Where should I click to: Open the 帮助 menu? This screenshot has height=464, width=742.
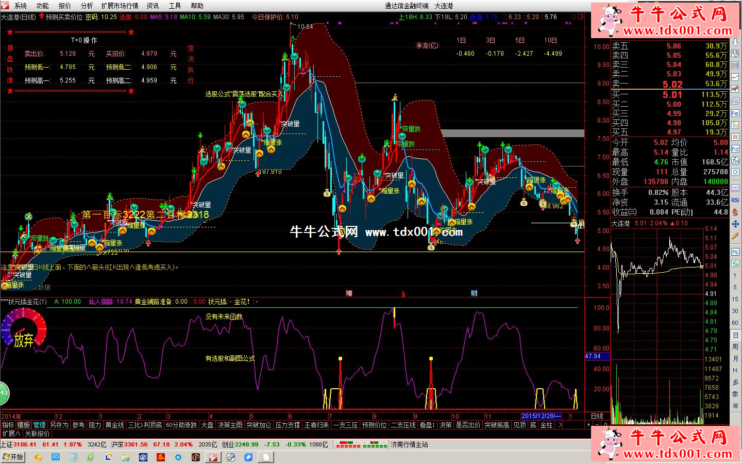(197, 6)
